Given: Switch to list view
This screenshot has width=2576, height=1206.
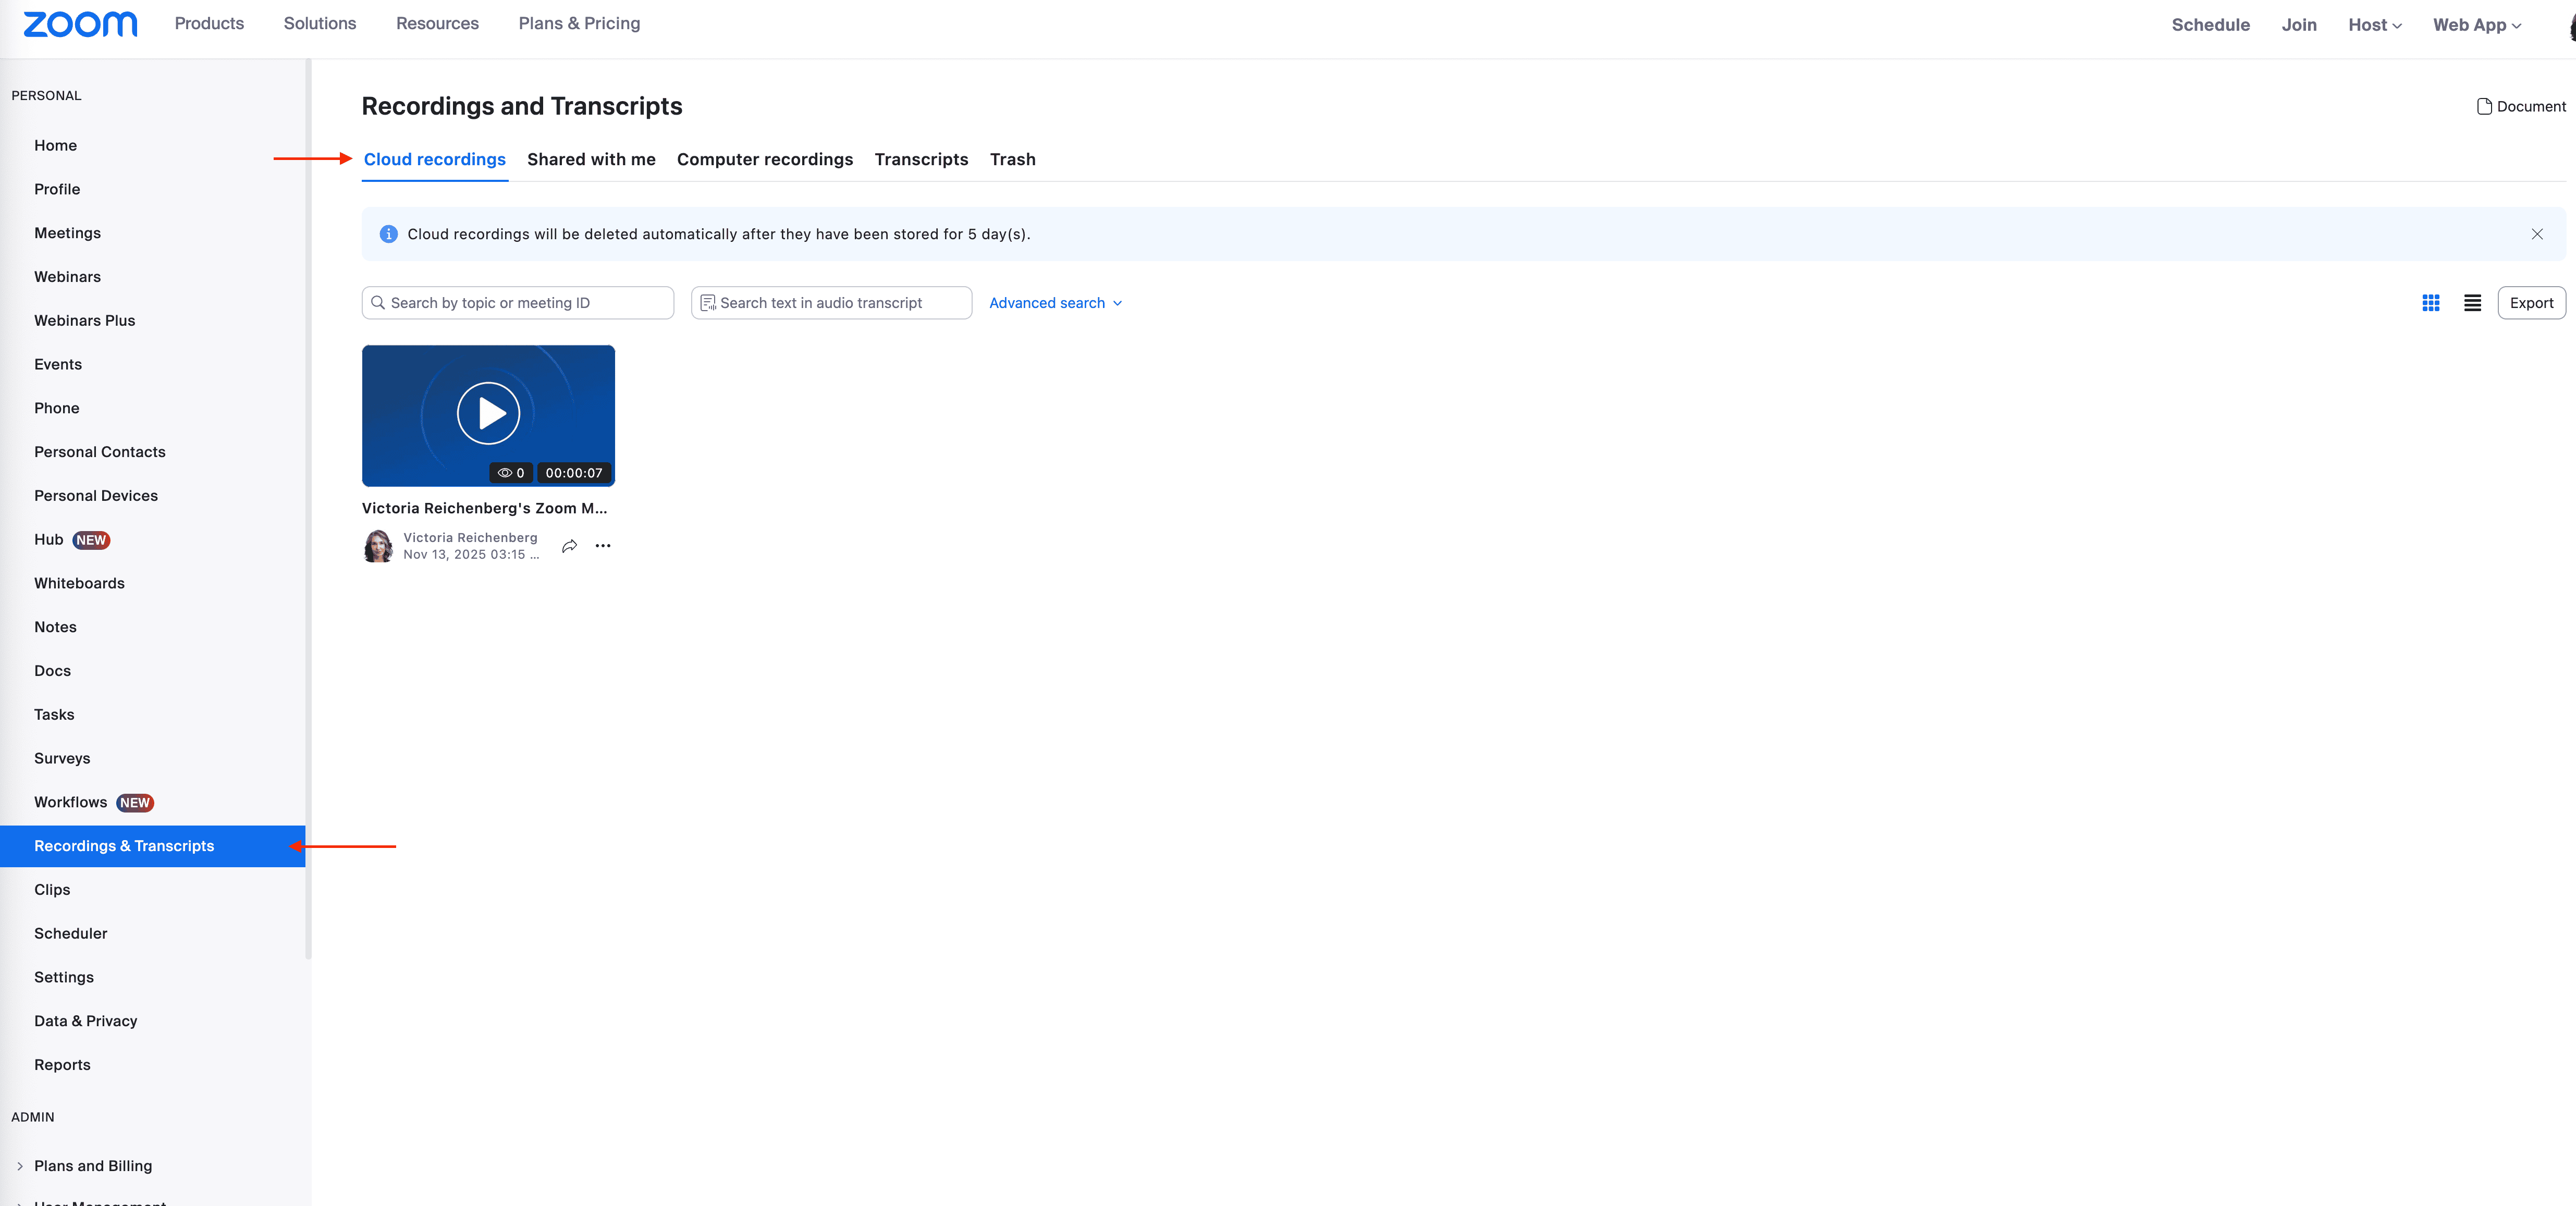Looking at the screenshot, I should (x=2472, y=303).
